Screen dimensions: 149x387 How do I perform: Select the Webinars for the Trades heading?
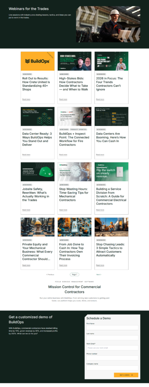coord(29,9)
